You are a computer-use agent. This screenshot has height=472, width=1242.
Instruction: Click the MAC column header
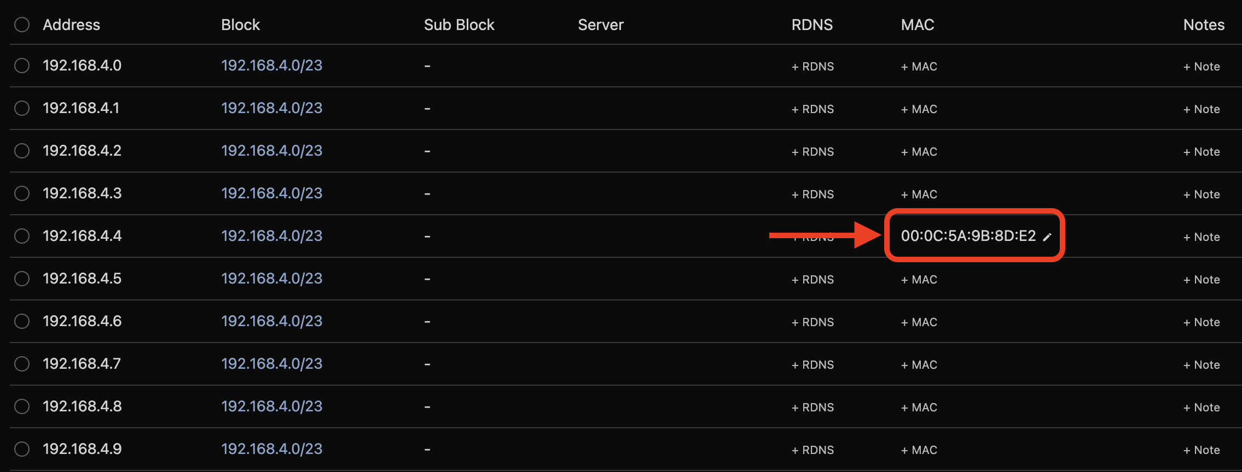tap(918, 25)
